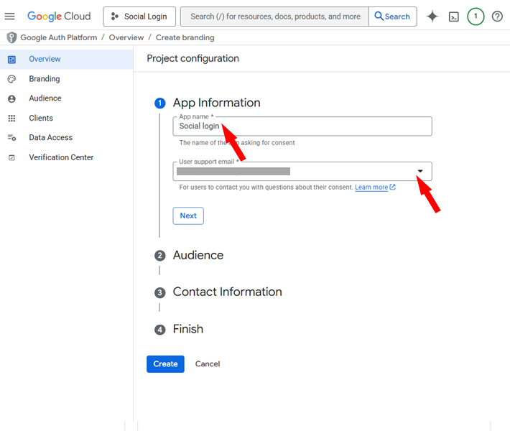Go to Overview breadcrumb link
This screenshot has height=431, width=510.
pyautogui.click(x=126, y=38)
